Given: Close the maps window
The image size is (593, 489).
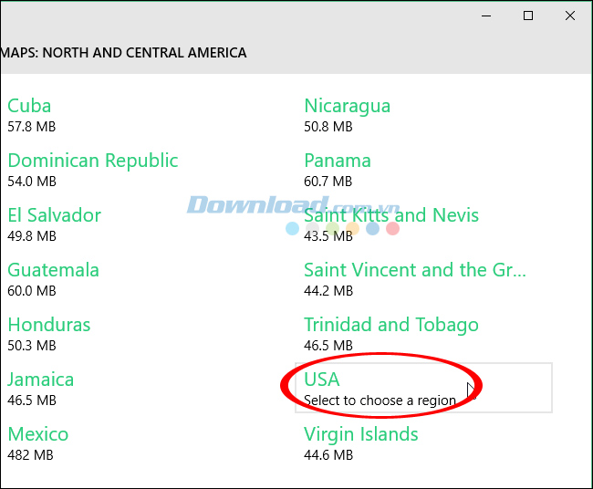Looking at the screenshot, I should [569, 16].
